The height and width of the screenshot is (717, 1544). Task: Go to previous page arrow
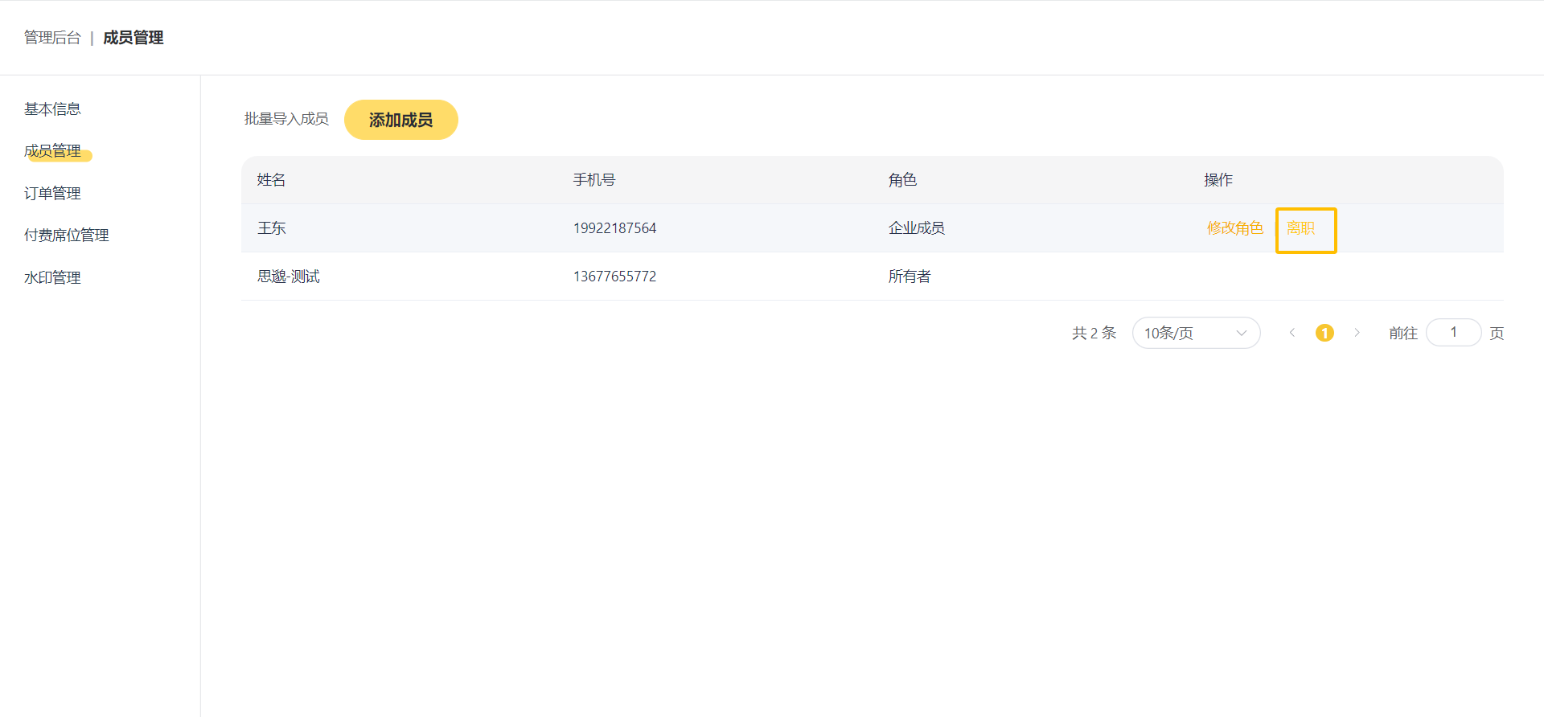pos(1291,333)
